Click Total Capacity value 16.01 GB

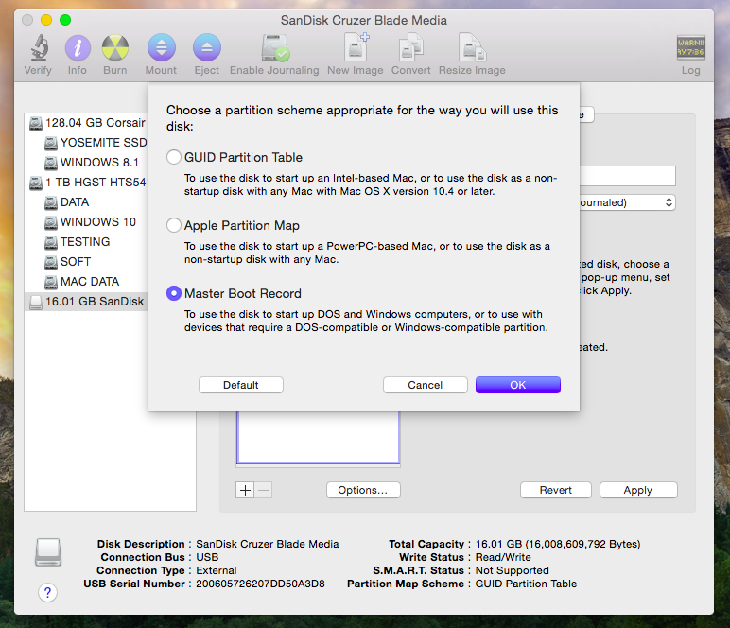pos(558,544)
